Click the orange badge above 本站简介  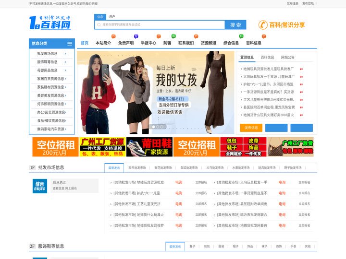[x=113, y=36]
